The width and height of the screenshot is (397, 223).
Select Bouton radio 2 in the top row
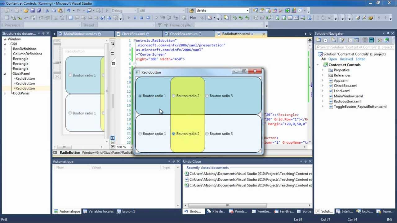pyautogui.click(x=185, y=96)
